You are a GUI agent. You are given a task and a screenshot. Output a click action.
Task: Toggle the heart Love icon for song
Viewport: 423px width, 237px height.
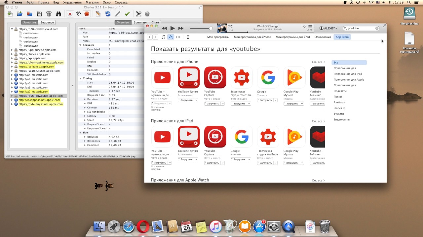coord(304,26)
